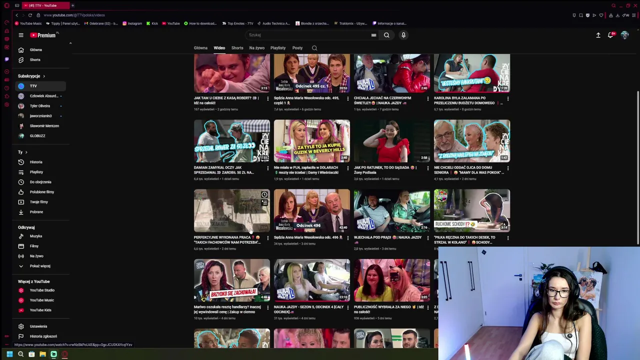
Task: Open the TTV subscription channel
Action: click(x=41, y=86)
